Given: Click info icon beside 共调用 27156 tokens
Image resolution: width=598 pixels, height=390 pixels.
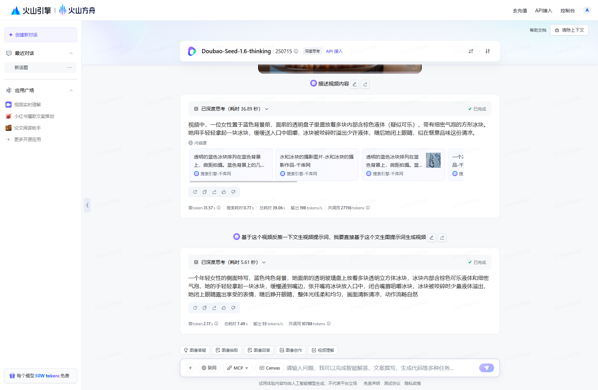Looking at the screenshot, I should pos(368,208).
